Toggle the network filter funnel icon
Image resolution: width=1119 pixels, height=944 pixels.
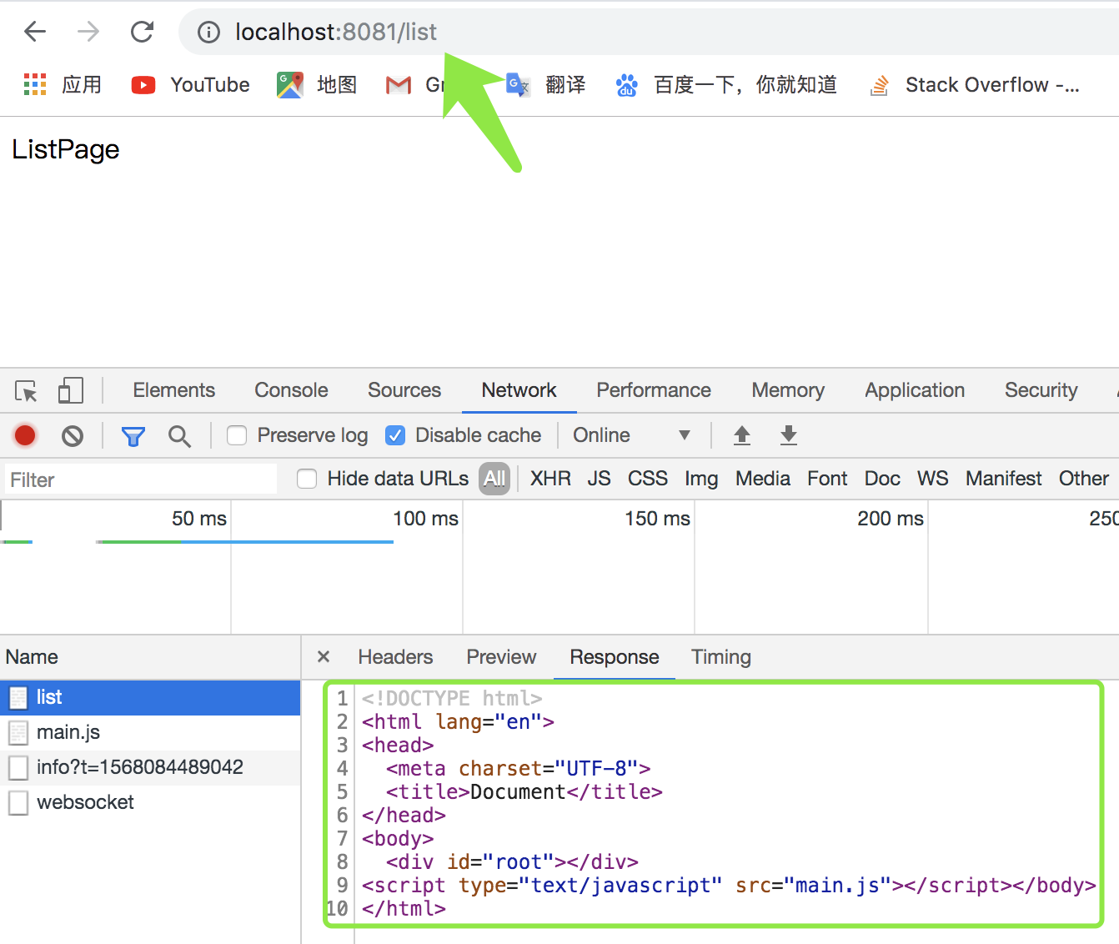point(133,435)
